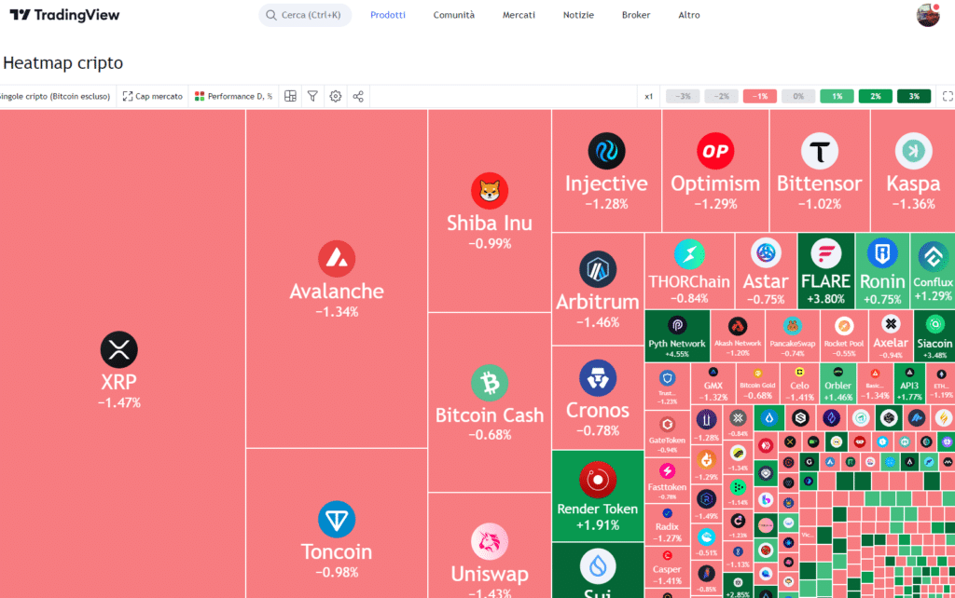Open the x1 multiplier dropdown
This screenshot has width=955, height=598.
pos(649,96)
